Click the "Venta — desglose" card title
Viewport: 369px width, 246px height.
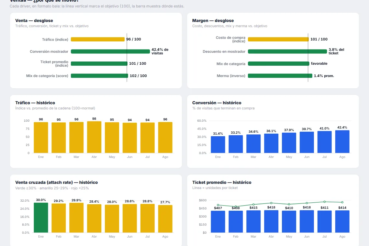coord(34,20)
